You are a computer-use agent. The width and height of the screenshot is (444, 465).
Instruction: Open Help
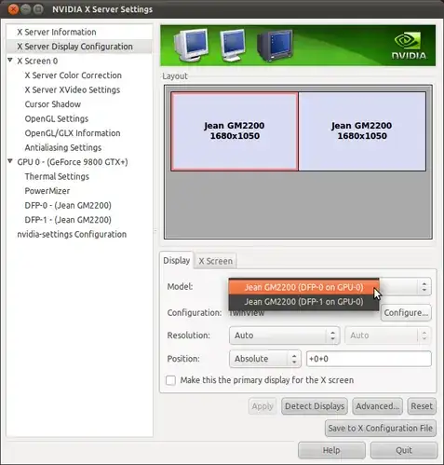(331, 450)
